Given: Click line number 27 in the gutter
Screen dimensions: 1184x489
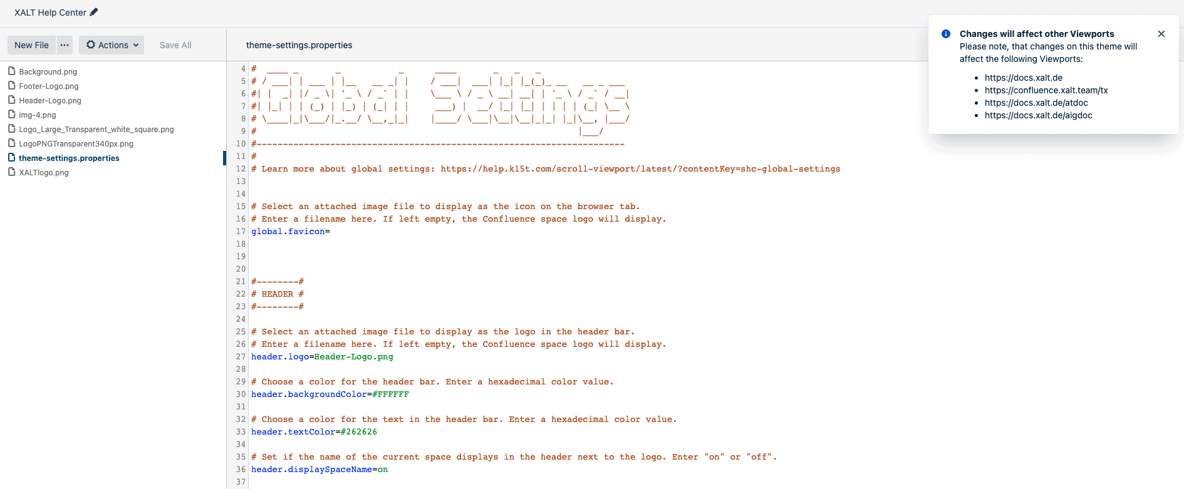Looking at the screenshot, I should click(x=241, y=357).
